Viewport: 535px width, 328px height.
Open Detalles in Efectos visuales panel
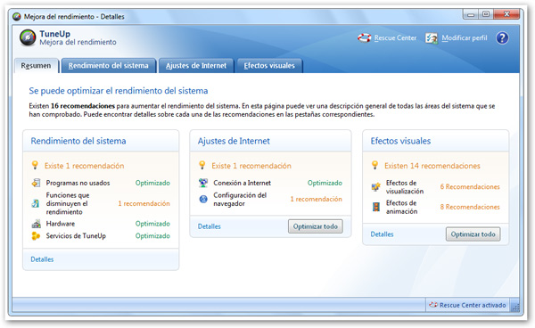pos(383,234)
